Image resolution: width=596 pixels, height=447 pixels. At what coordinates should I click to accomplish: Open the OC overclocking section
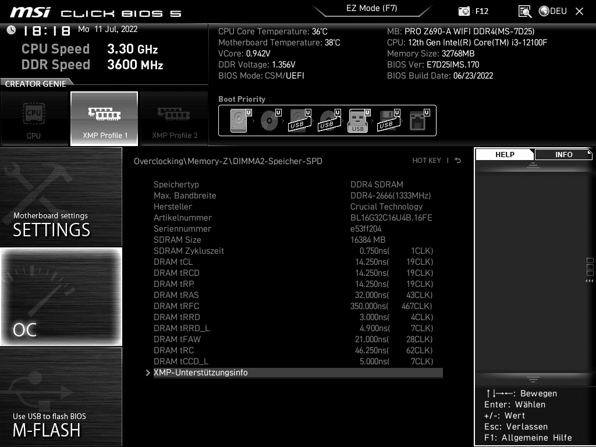click(x=61, y=297)
